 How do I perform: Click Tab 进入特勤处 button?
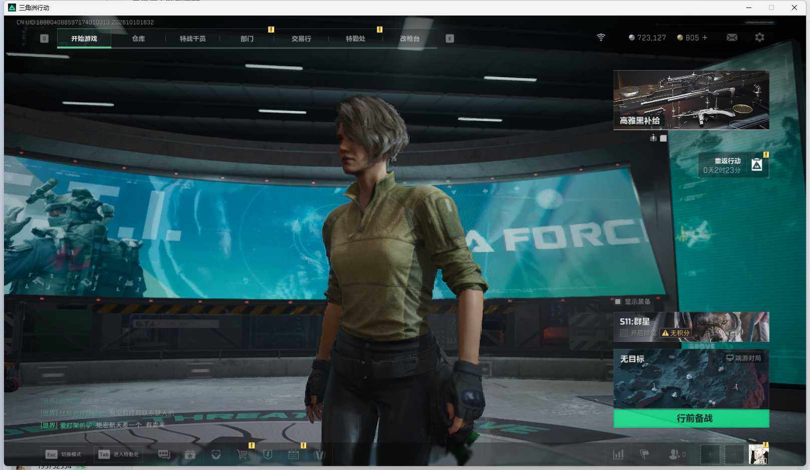118,454
